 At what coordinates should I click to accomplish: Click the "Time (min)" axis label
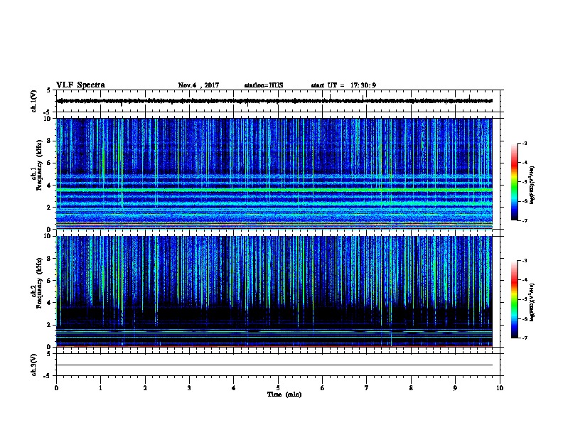284,394
